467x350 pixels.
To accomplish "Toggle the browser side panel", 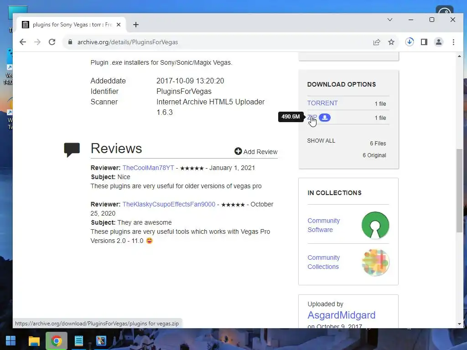I will coord(424,42).
